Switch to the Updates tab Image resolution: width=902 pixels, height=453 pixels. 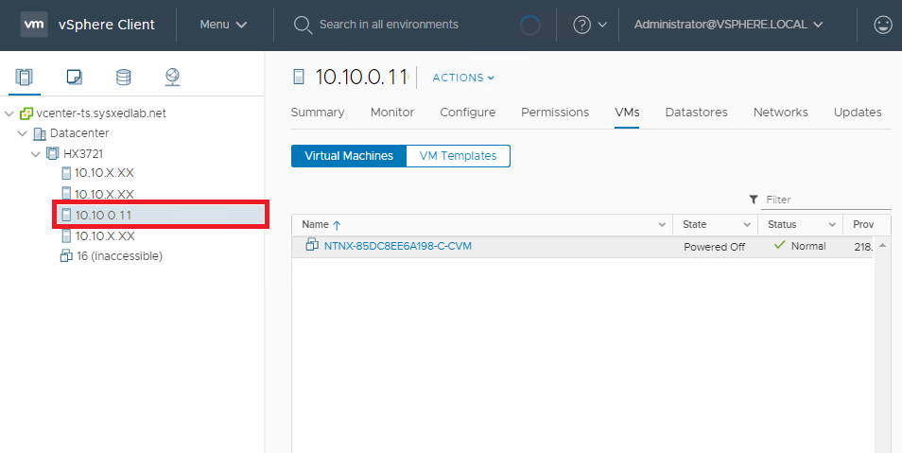click(x=858, y=113)
